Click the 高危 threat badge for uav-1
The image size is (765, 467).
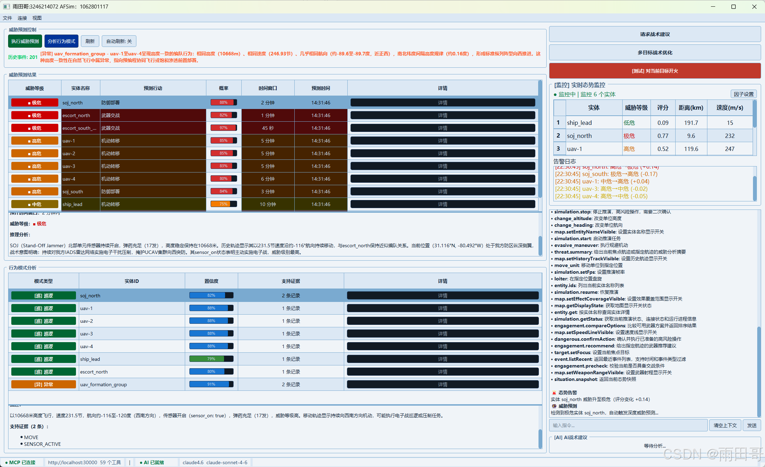[x=35, y=141]
